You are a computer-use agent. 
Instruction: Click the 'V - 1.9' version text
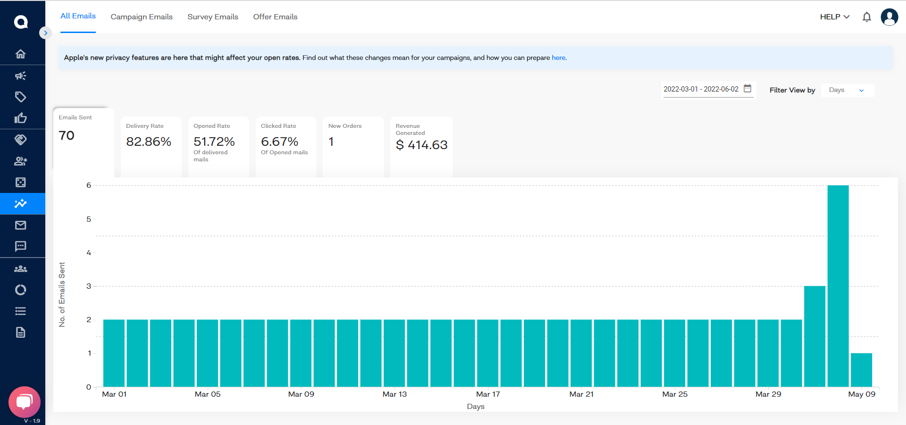32,421
